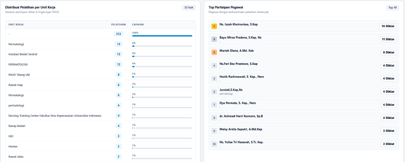Select the "Rawat Inap" unit row text
This screenshot has width=405, height=162.
click(x=16, y=85)
